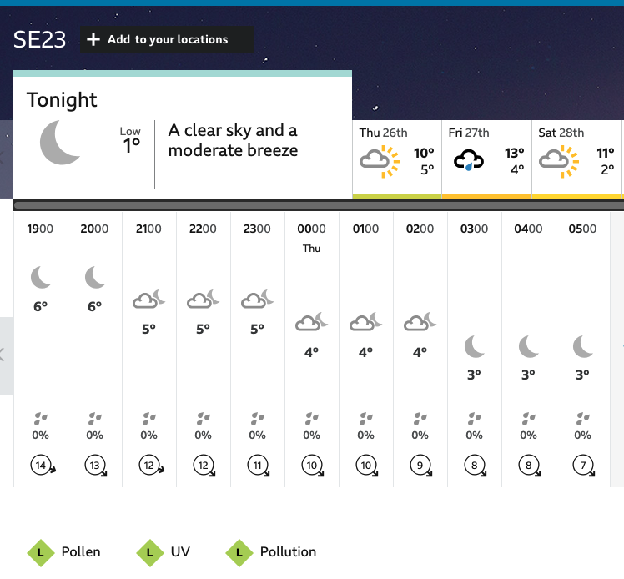Click the wind speed 14 icon at 19:00

(x=41, y=465)
